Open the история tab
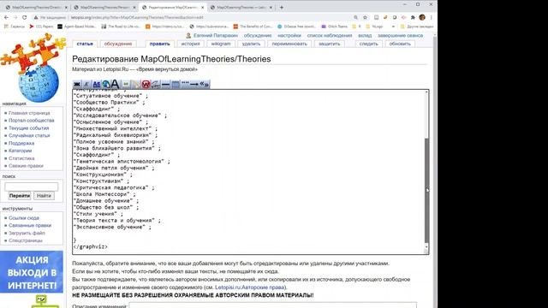The image size is (548, 308). (190, 44)
